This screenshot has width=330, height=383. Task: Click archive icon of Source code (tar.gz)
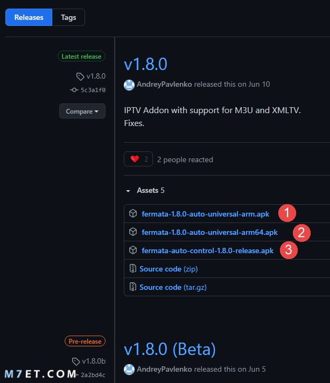(133, 287)
